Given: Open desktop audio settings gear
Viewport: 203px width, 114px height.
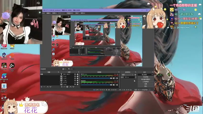Looking at the screenshot, I should (117, 85).
